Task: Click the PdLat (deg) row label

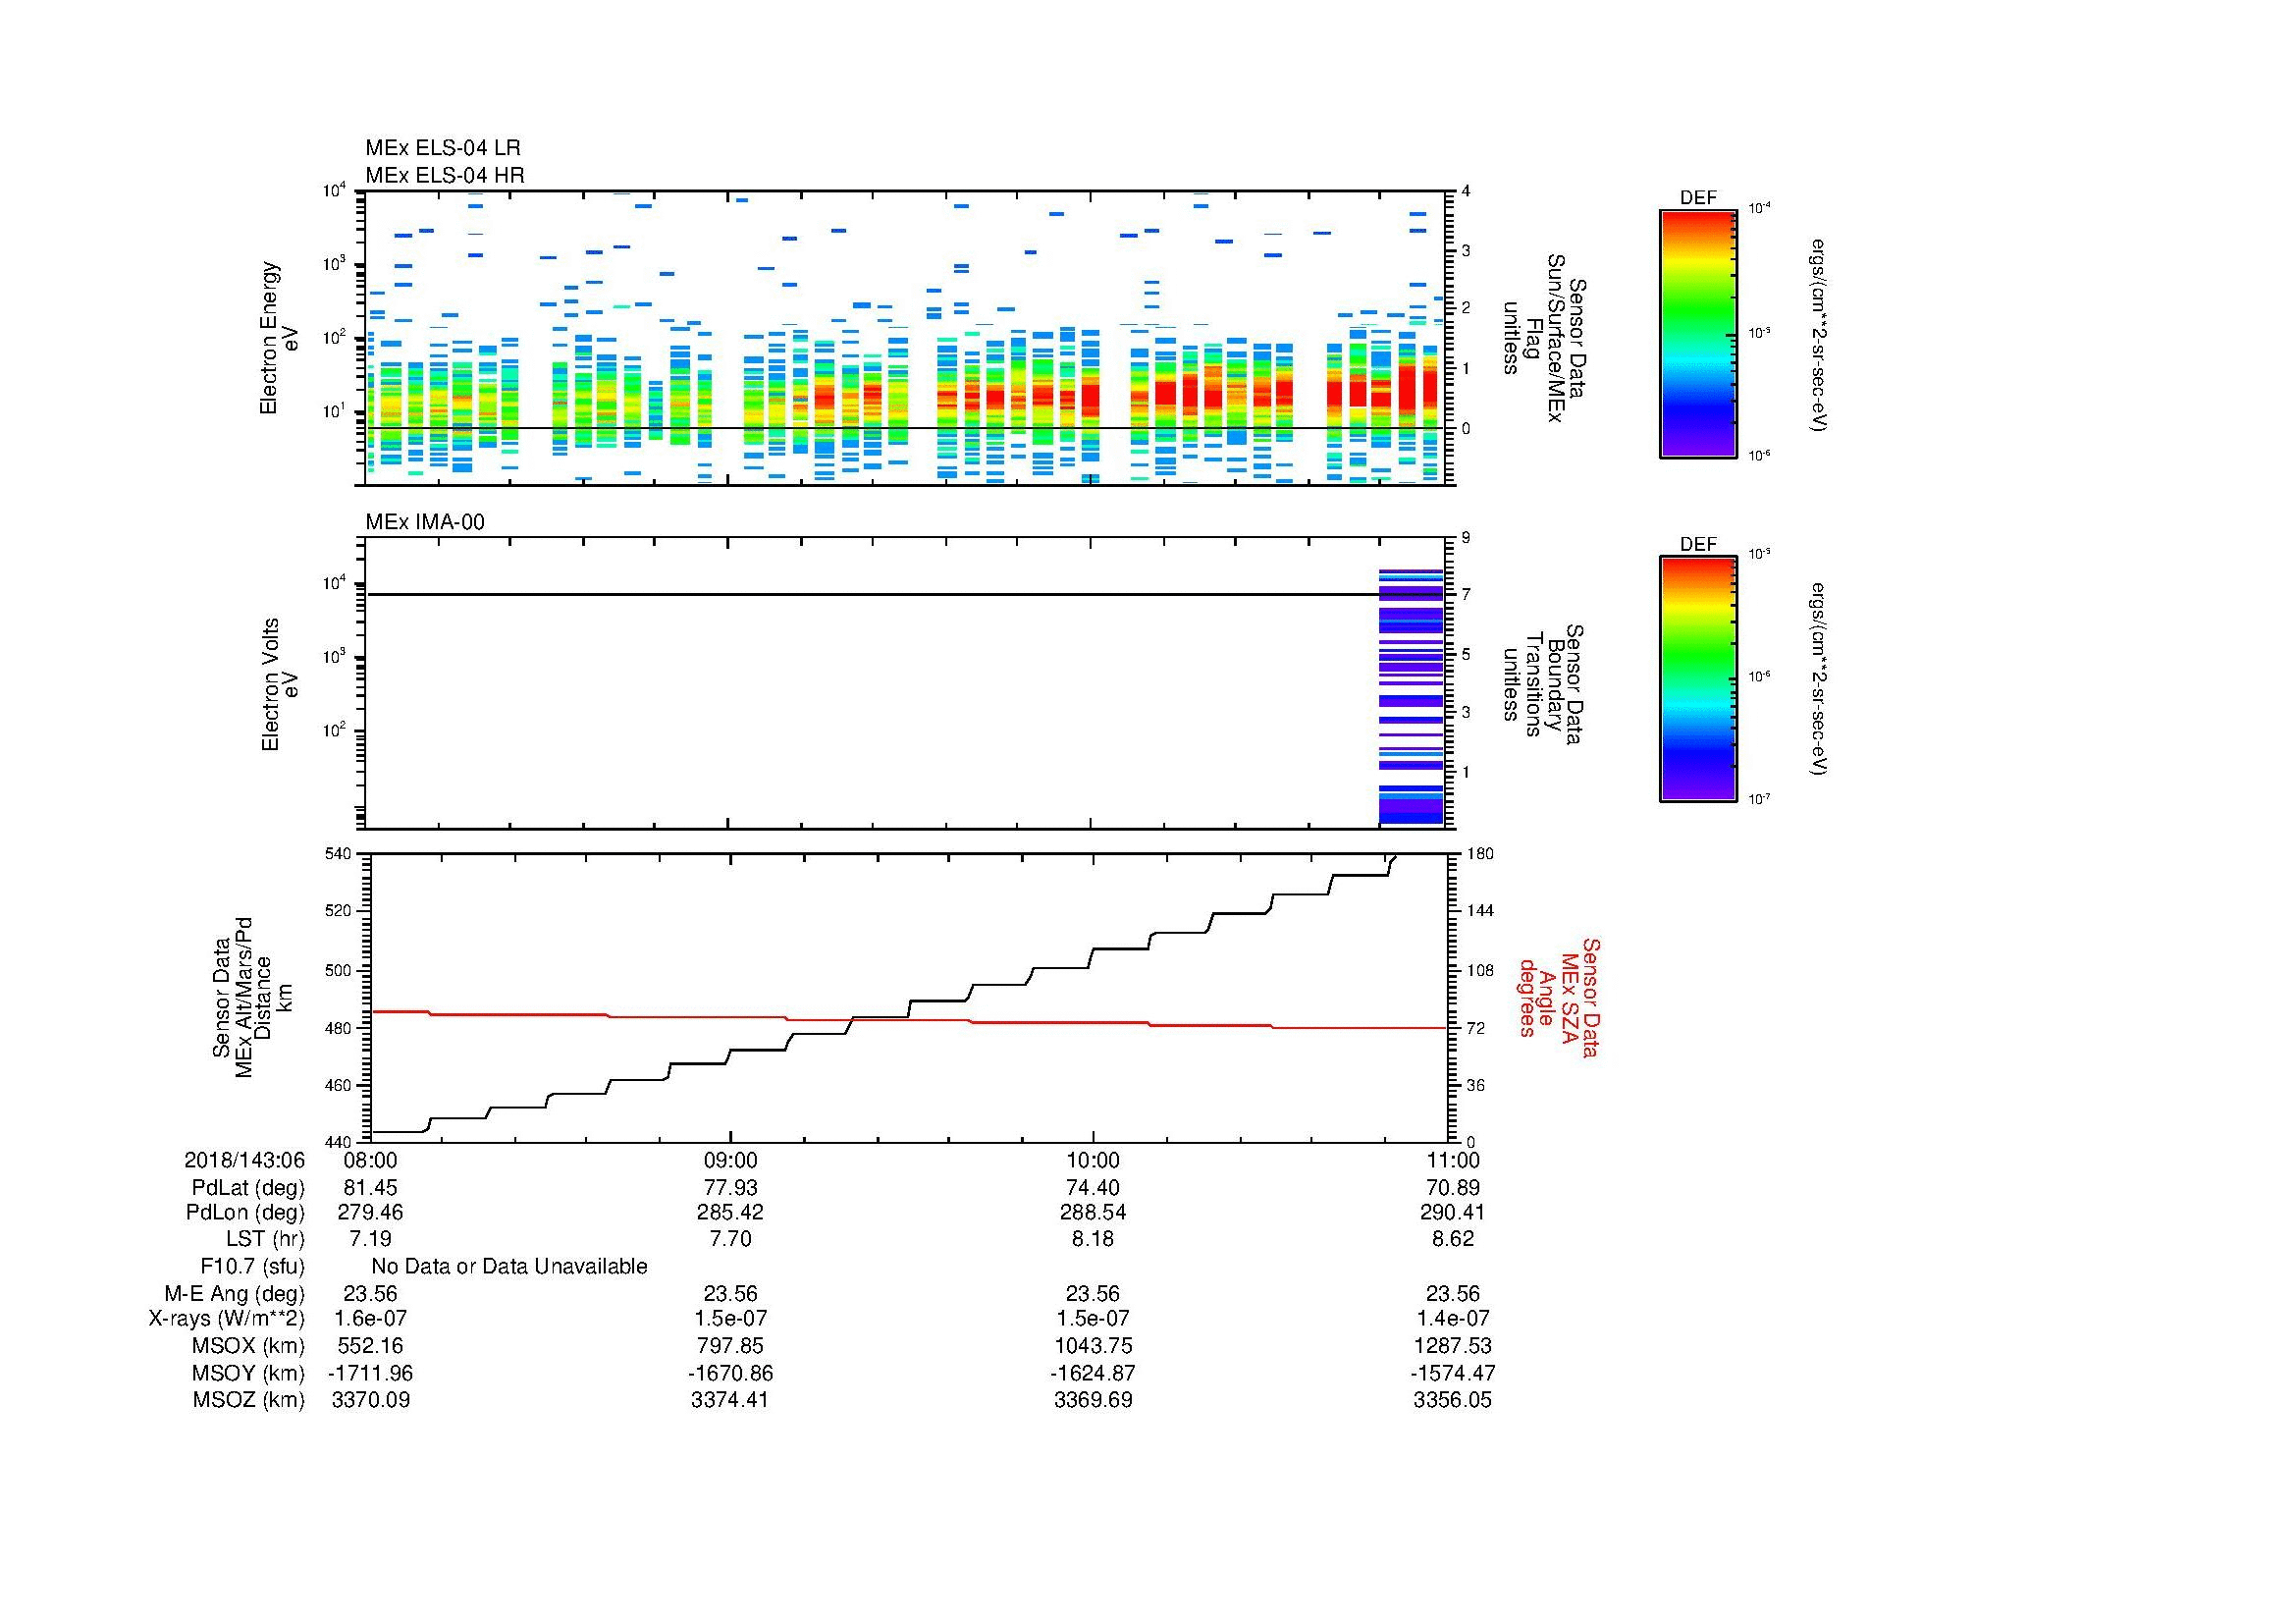Action: pos(249,1188)
